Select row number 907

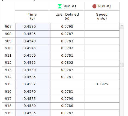[x=8, y=27]
